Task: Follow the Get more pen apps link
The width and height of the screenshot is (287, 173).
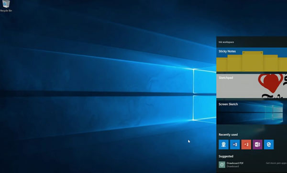Action: tap(276, 163)
